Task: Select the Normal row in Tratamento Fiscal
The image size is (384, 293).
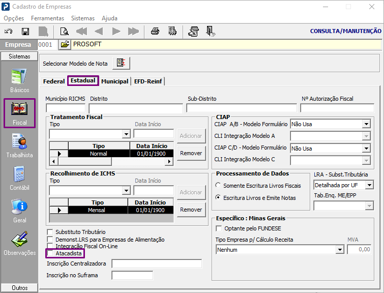Action: pos(111,154)
